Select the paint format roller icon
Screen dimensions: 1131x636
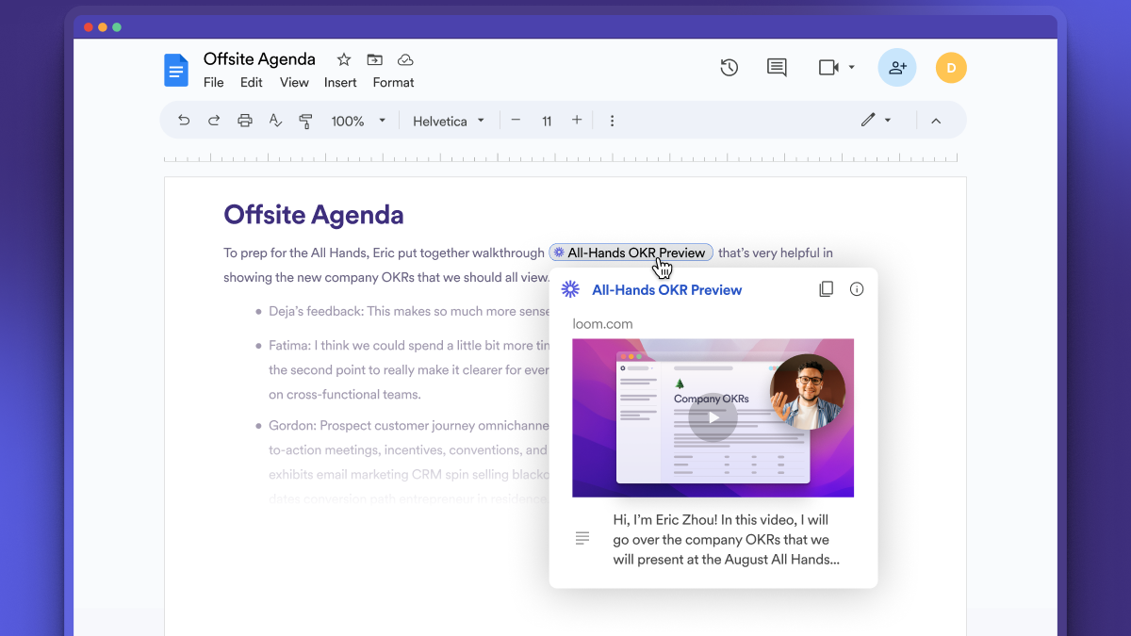point(305,121)
